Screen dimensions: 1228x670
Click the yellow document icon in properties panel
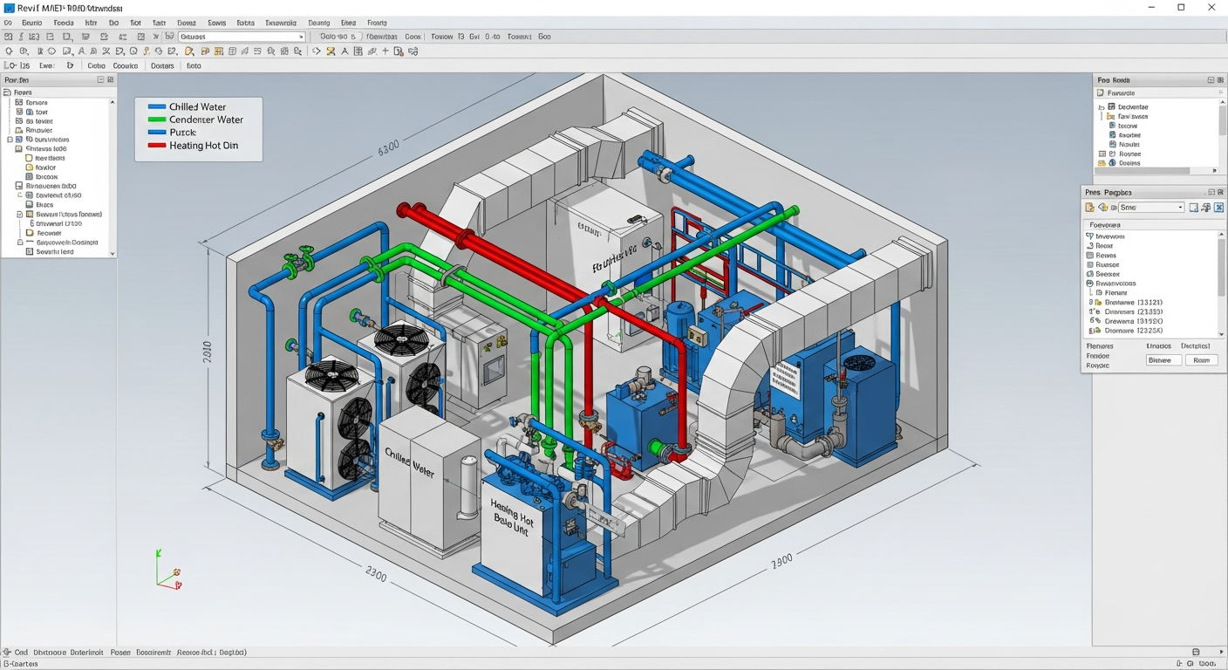1089,208
